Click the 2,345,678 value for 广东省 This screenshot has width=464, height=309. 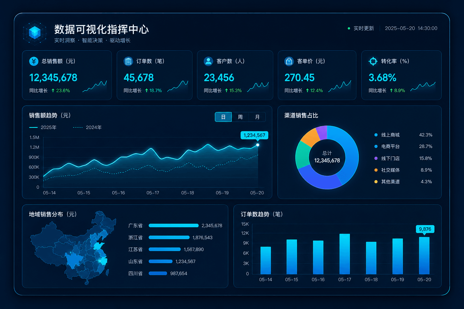coord(212,226)
